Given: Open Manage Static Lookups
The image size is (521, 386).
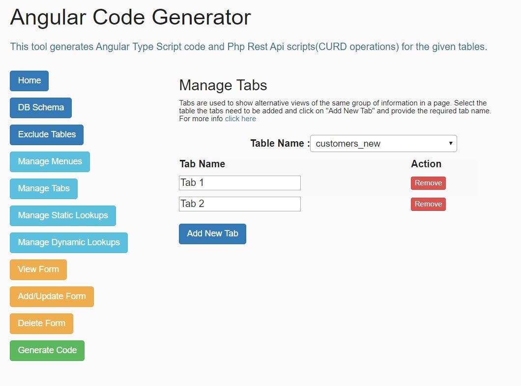Looking at the screenshot, I should coord(63,216).
